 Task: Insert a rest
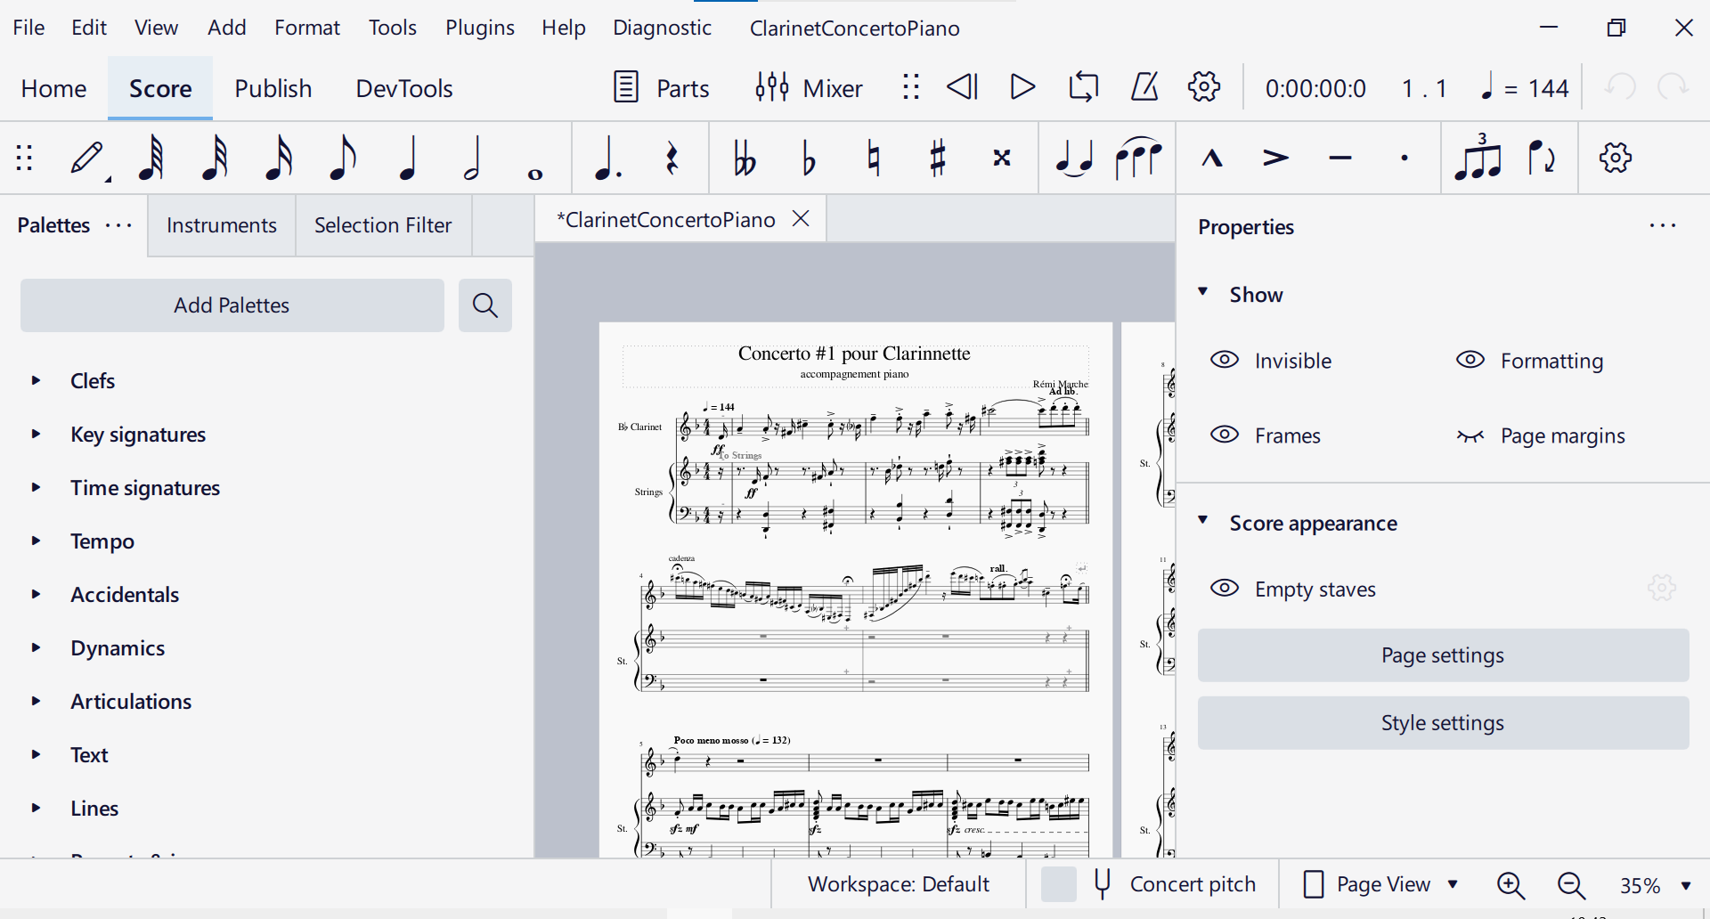pos(672,158)
